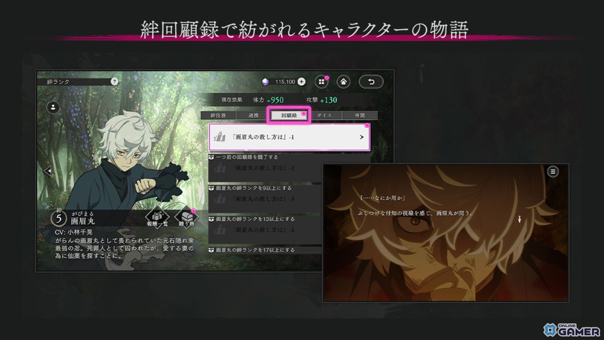Image resolution: width=604 pixels, height=340 pixels.
Task: Open the 絆ランク help question mark icon
Action: click(x=114, y=82)
